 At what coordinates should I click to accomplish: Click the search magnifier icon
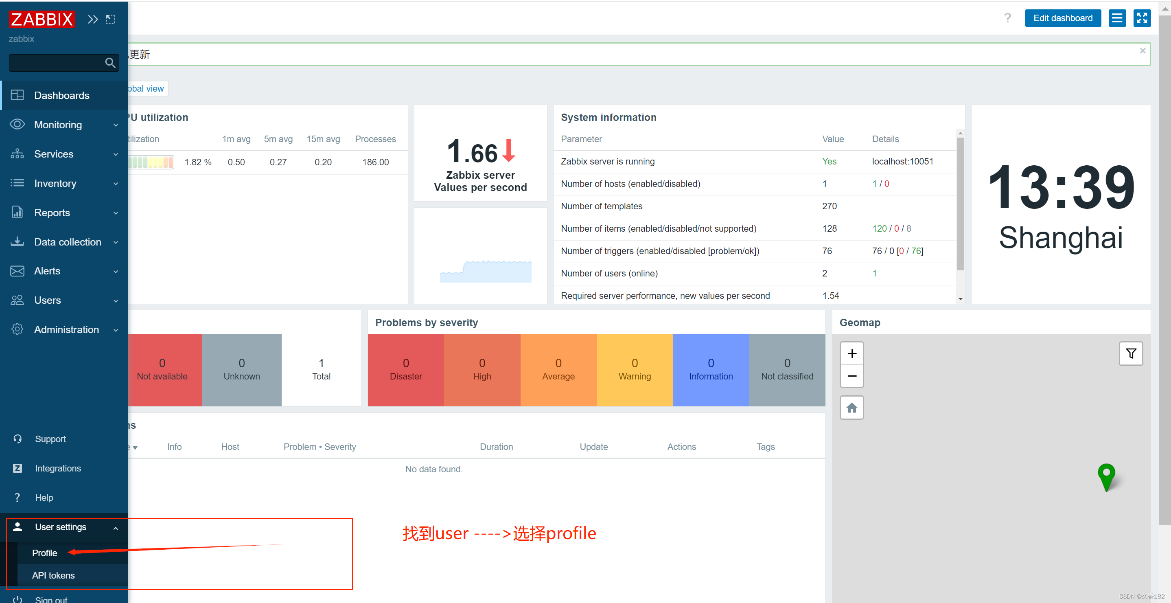click(x=110, y=63)
